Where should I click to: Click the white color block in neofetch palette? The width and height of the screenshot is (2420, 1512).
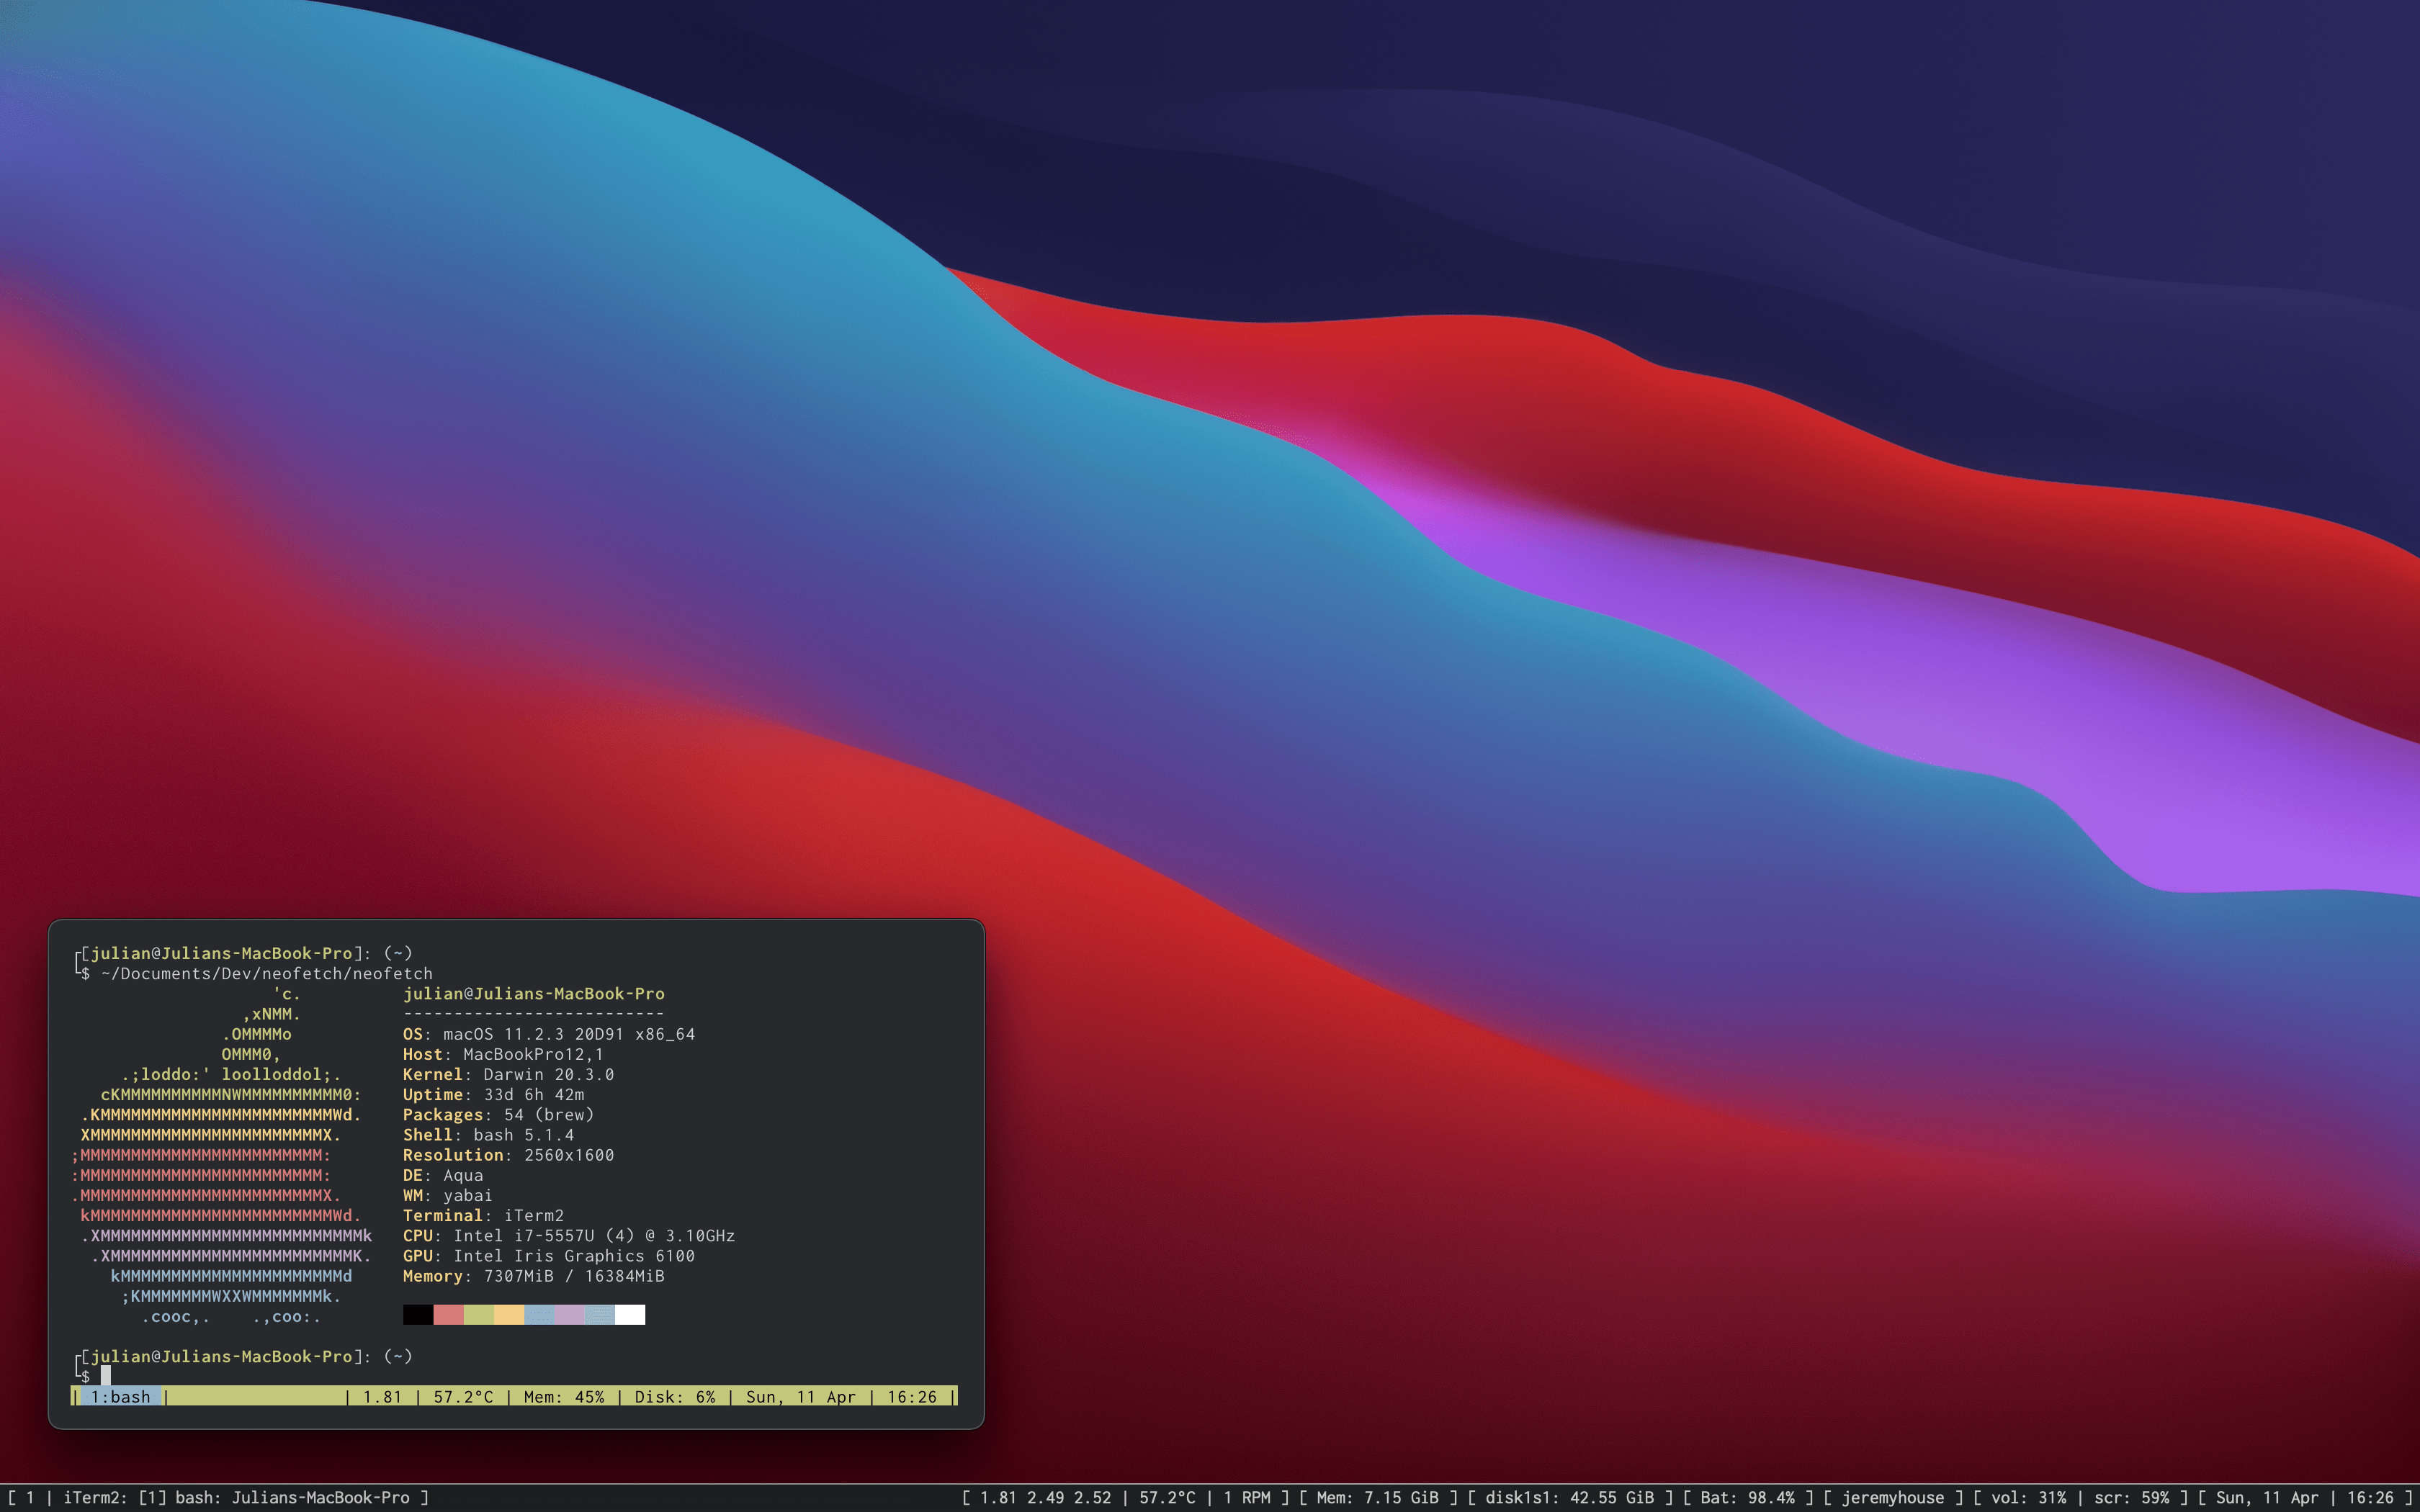point(630,1314)
